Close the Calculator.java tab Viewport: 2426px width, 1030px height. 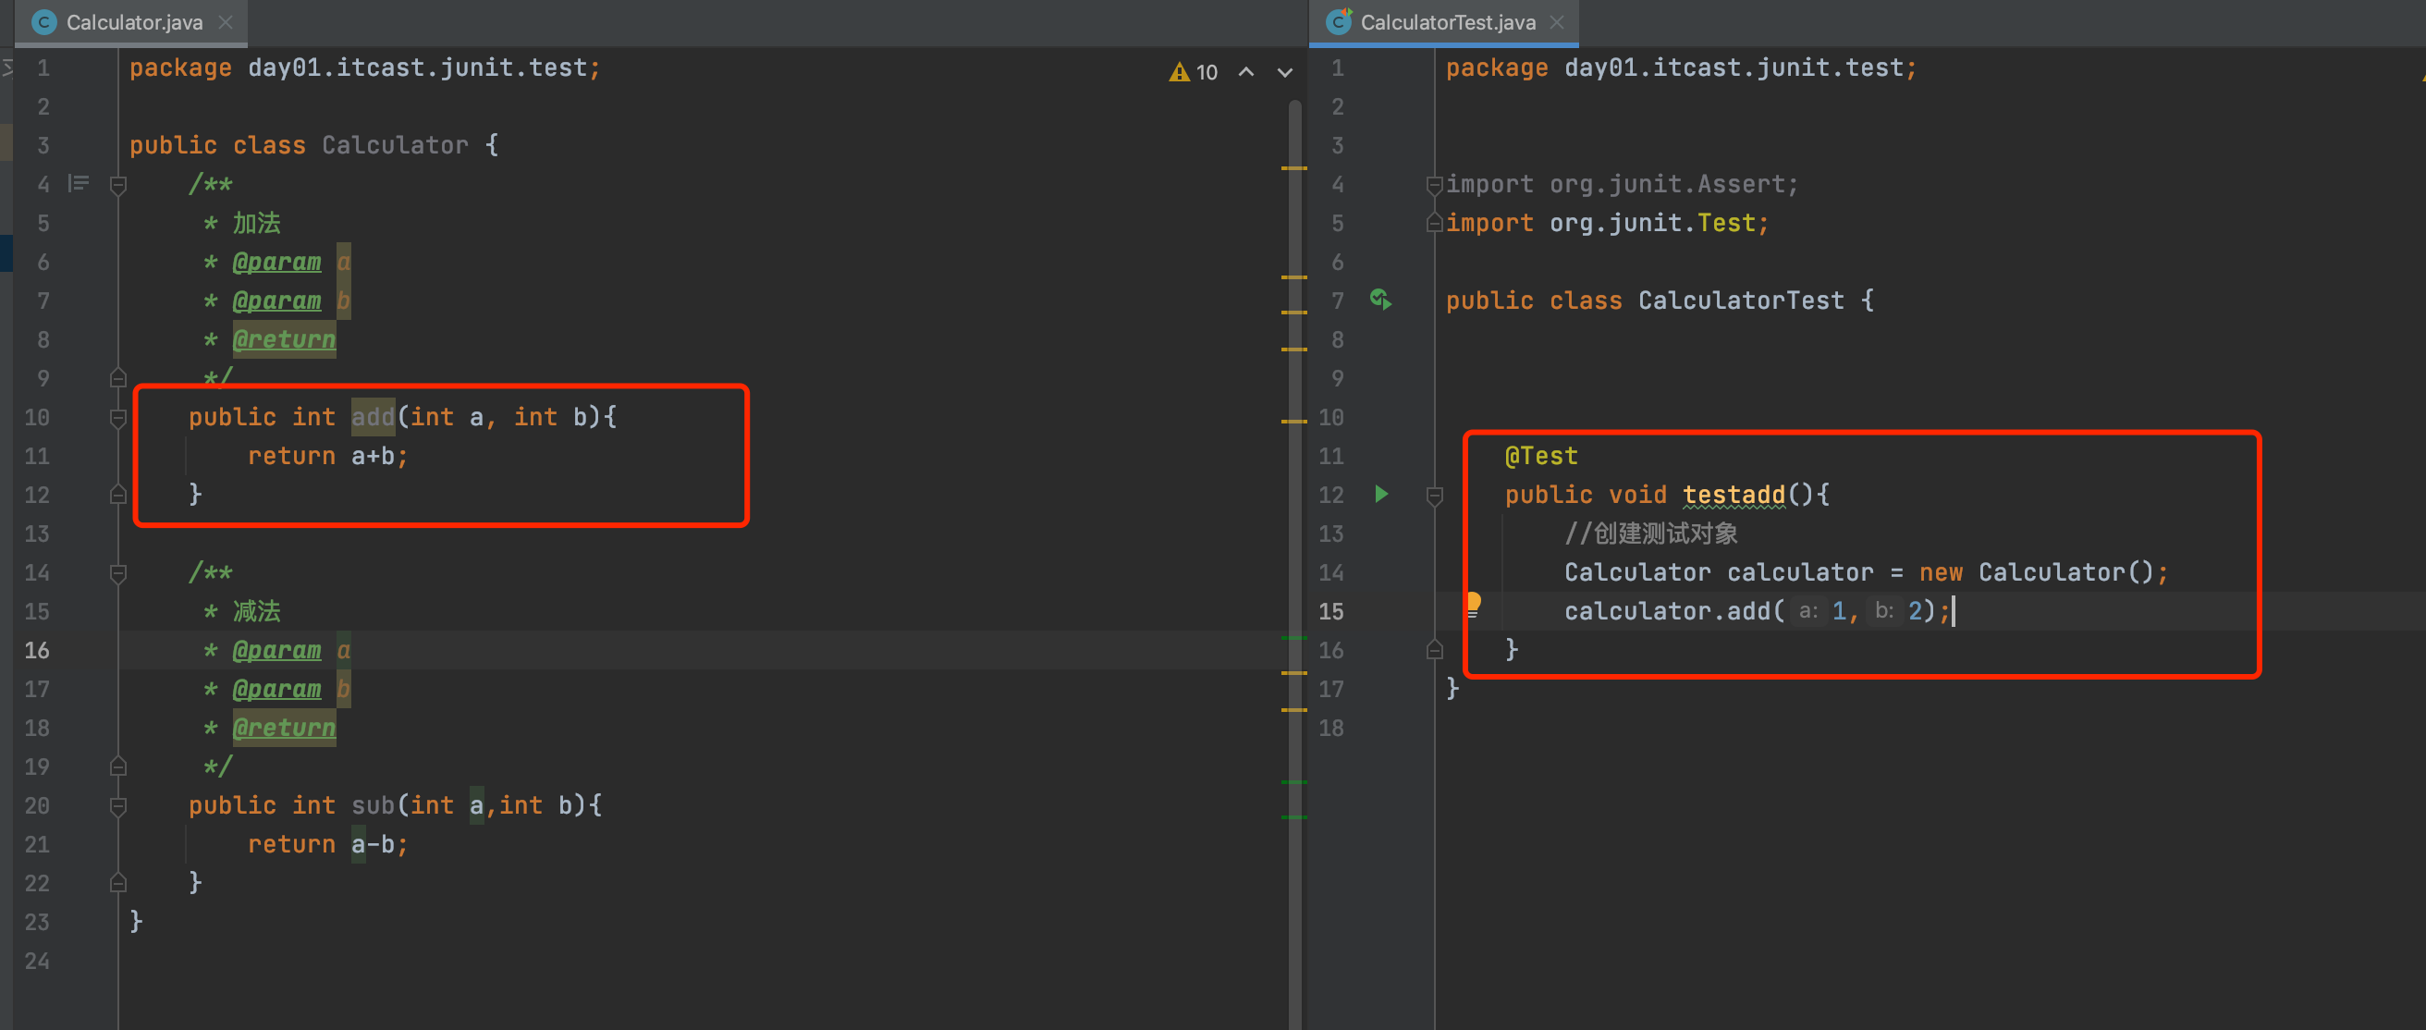click(x=226, y=22)
